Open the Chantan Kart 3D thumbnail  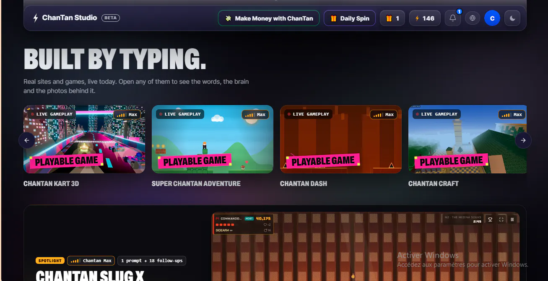point(84,139)
